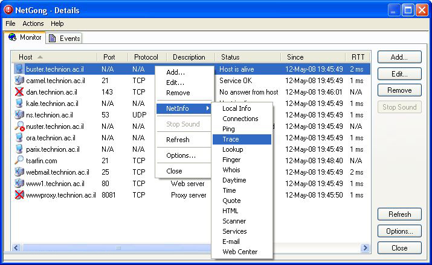Click the webmail.technion.ac.il host icon
The image size is (432, 265).
(19, 172)
